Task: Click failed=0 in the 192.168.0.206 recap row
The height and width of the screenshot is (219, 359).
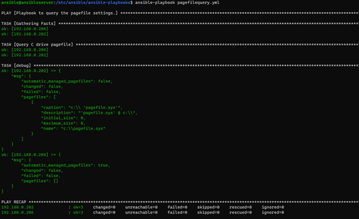Action: (177, 213)
